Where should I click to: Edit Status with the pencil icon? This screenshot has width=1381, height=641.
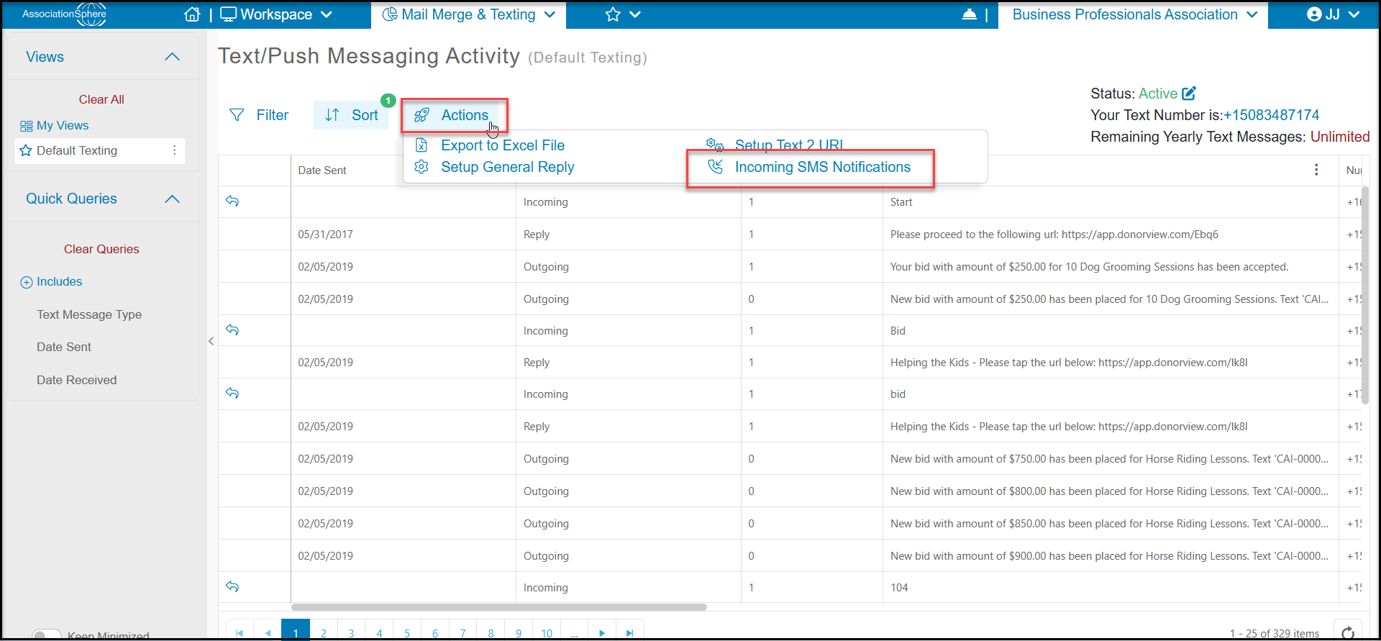click(x=1189, y=94)
